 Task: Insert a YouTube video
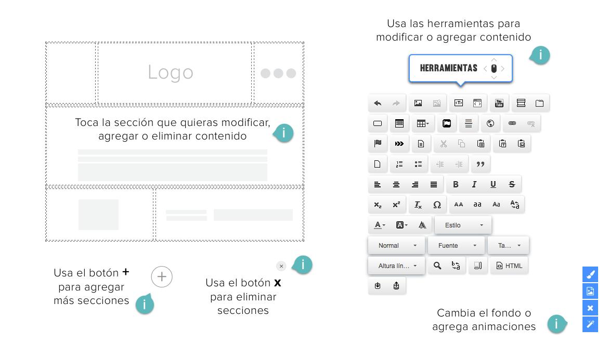coord(499,103)
